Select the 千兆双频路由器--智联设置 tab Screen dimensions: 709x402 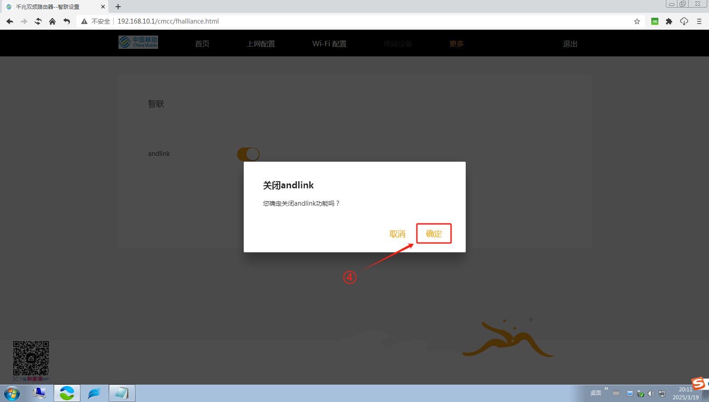coord(55,7)
